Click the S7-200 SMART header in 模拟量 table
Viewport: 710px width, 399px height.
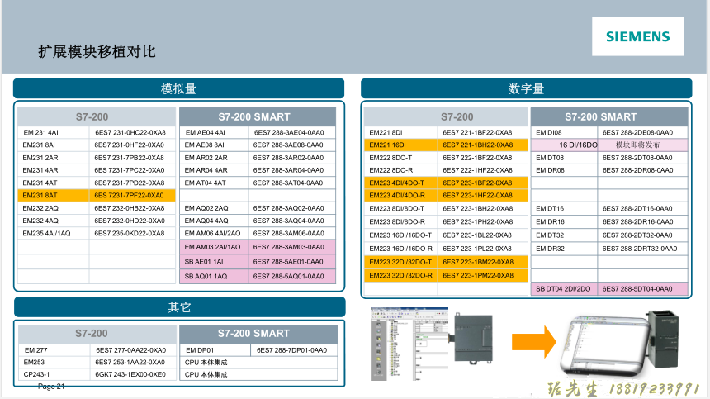[x=258, y=116]
